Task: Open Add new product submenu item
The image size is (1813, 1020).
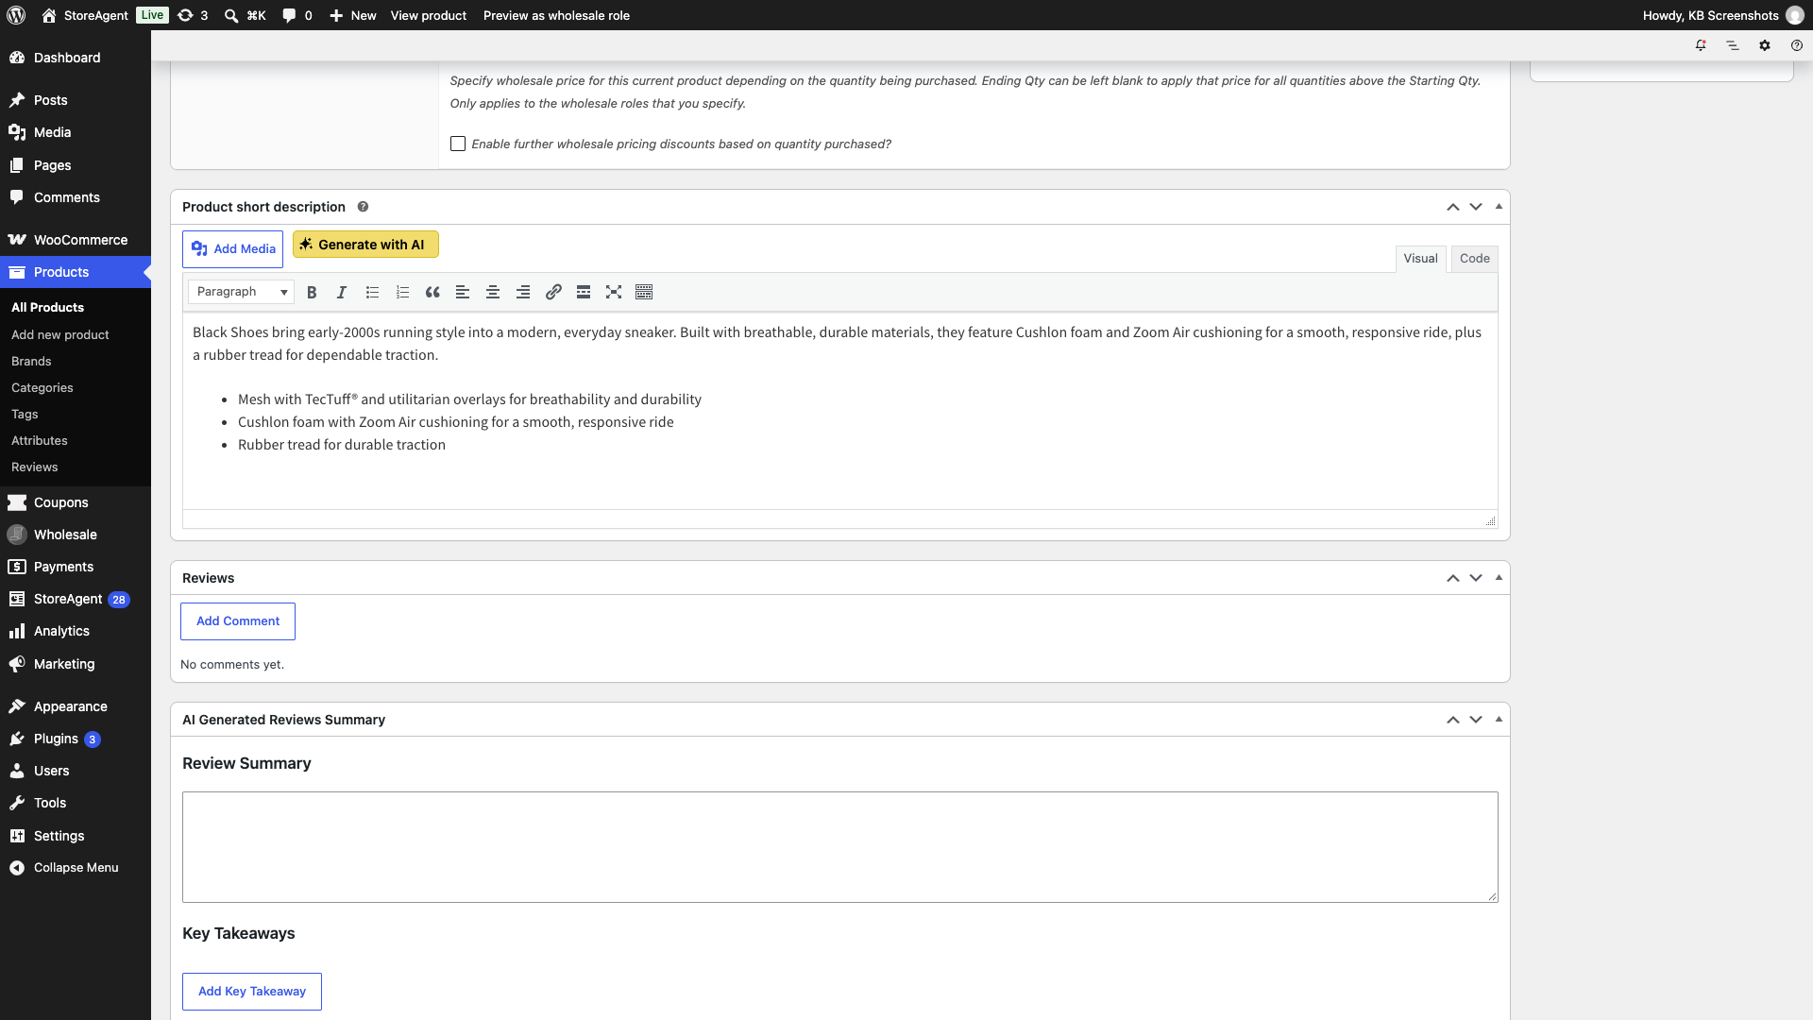Action: point(60,334)
